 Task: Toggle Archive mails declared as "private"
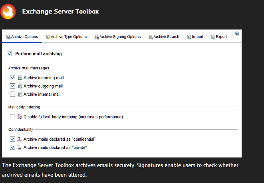click(x=12, y=148)
